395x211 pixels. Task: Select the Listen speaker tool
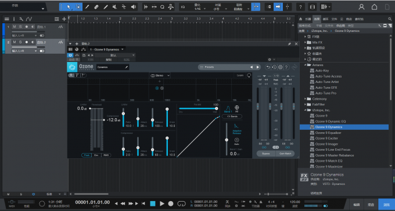[x=133, y=7]
